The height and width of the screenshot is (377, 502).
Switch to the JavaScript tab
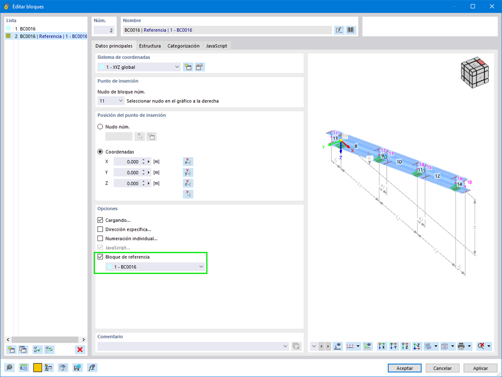pyautogui.click(x=216, y=46)
